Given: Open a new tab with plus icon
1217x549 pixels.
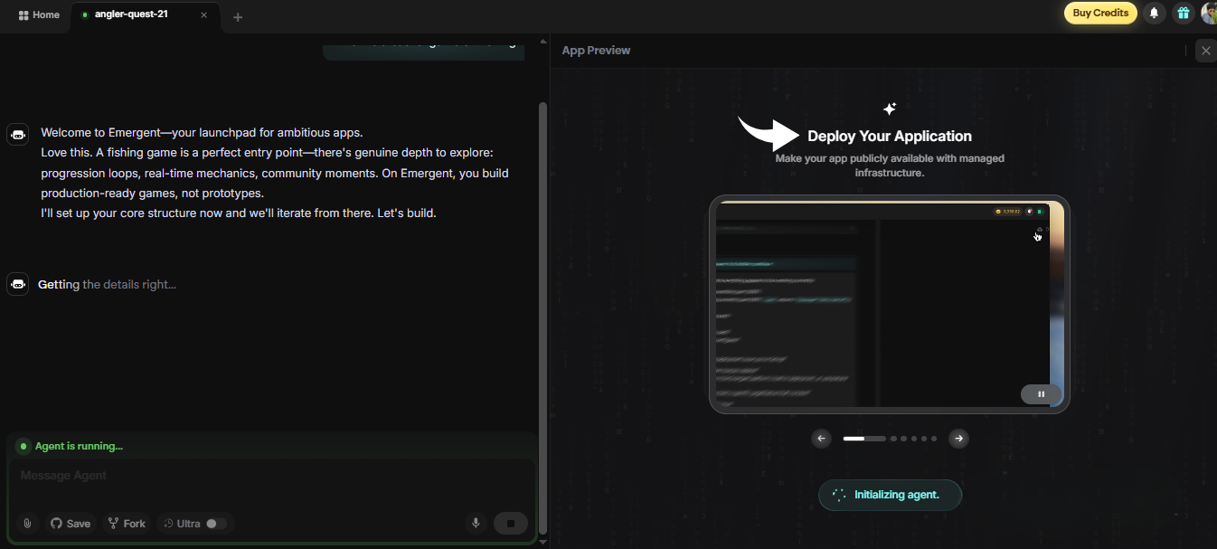Looking at the screenshot, I should (x=238, y=17).
